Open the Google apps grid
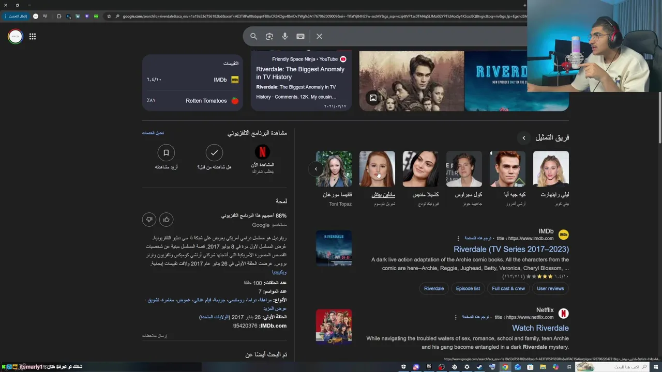Screen dimensions: 662x372 coord(33,36)
